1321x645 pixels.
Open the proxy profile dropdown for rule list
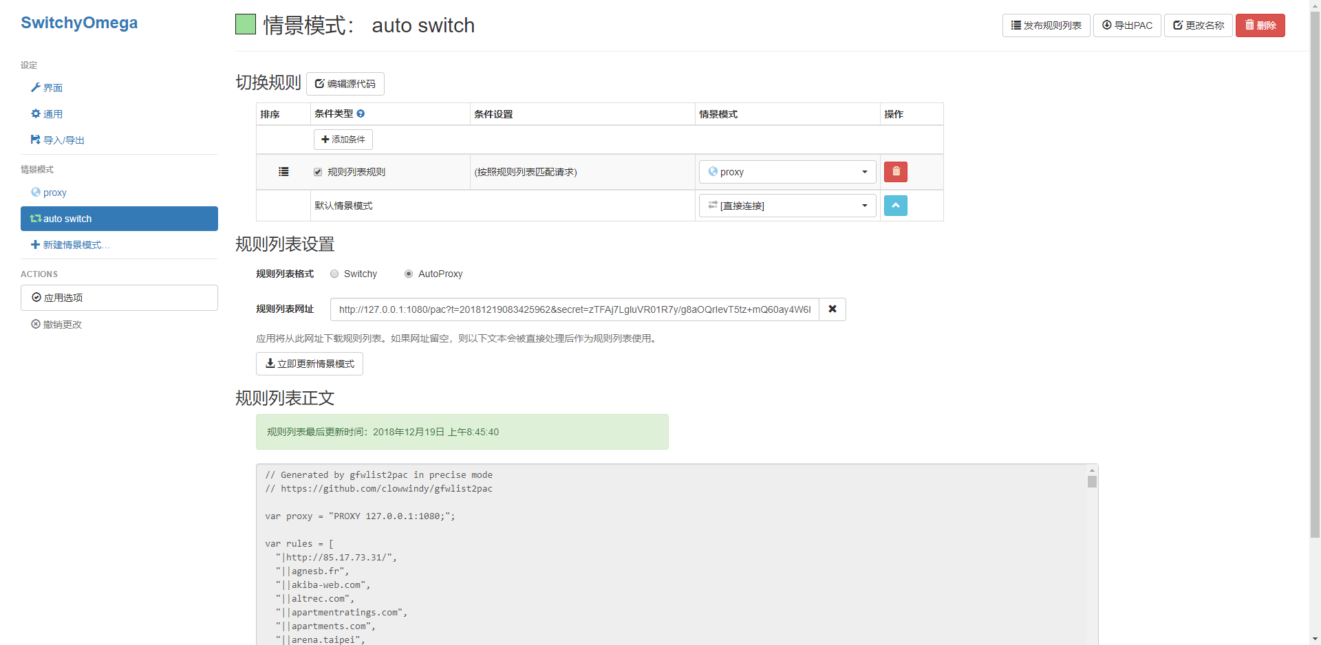click(788, 172)
